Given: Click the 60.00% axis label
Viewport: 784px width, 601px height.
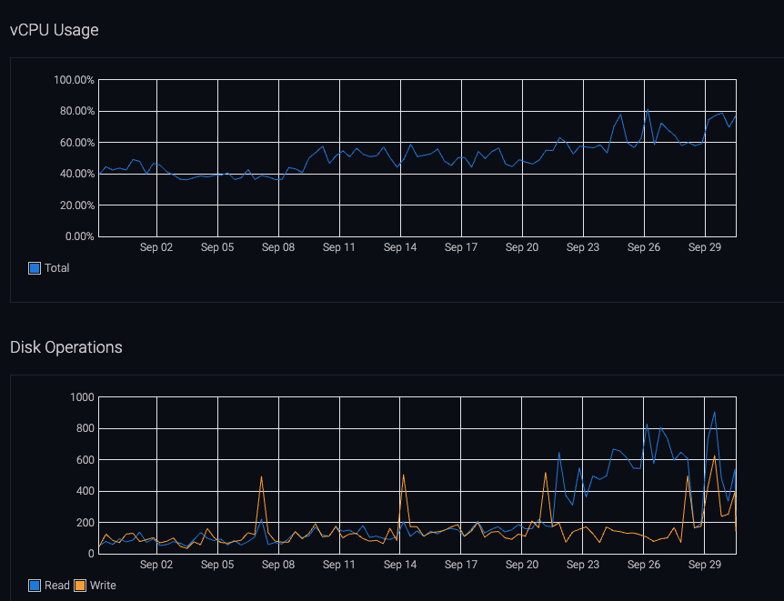Looking at the screenshot, I should [x=77, y=143].
